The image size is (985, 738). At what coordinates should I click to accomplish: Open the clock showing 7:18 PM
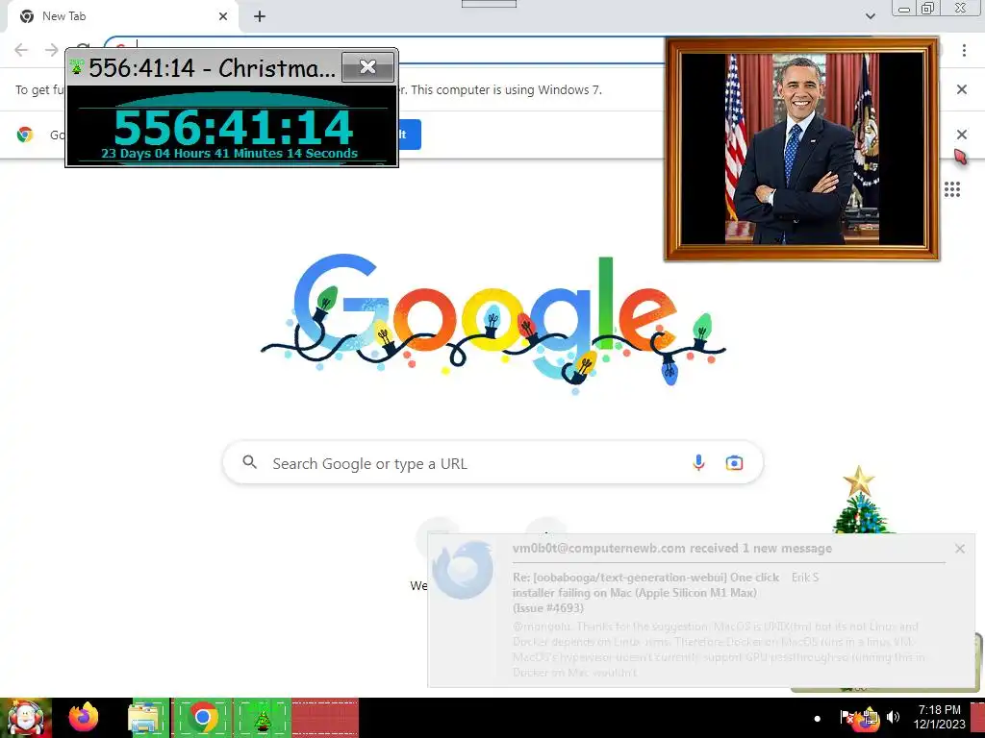(939, 717)
